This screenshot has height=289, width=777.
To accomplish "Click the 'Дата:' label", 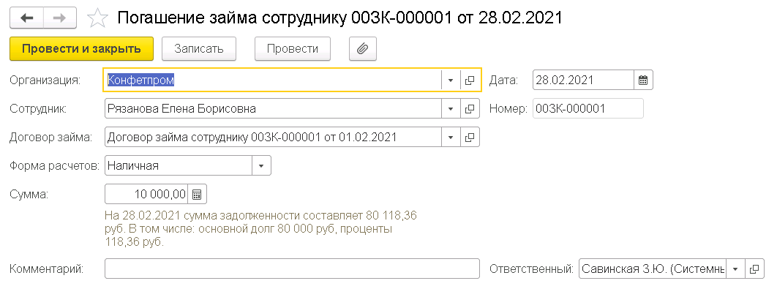I will point(504,80).
